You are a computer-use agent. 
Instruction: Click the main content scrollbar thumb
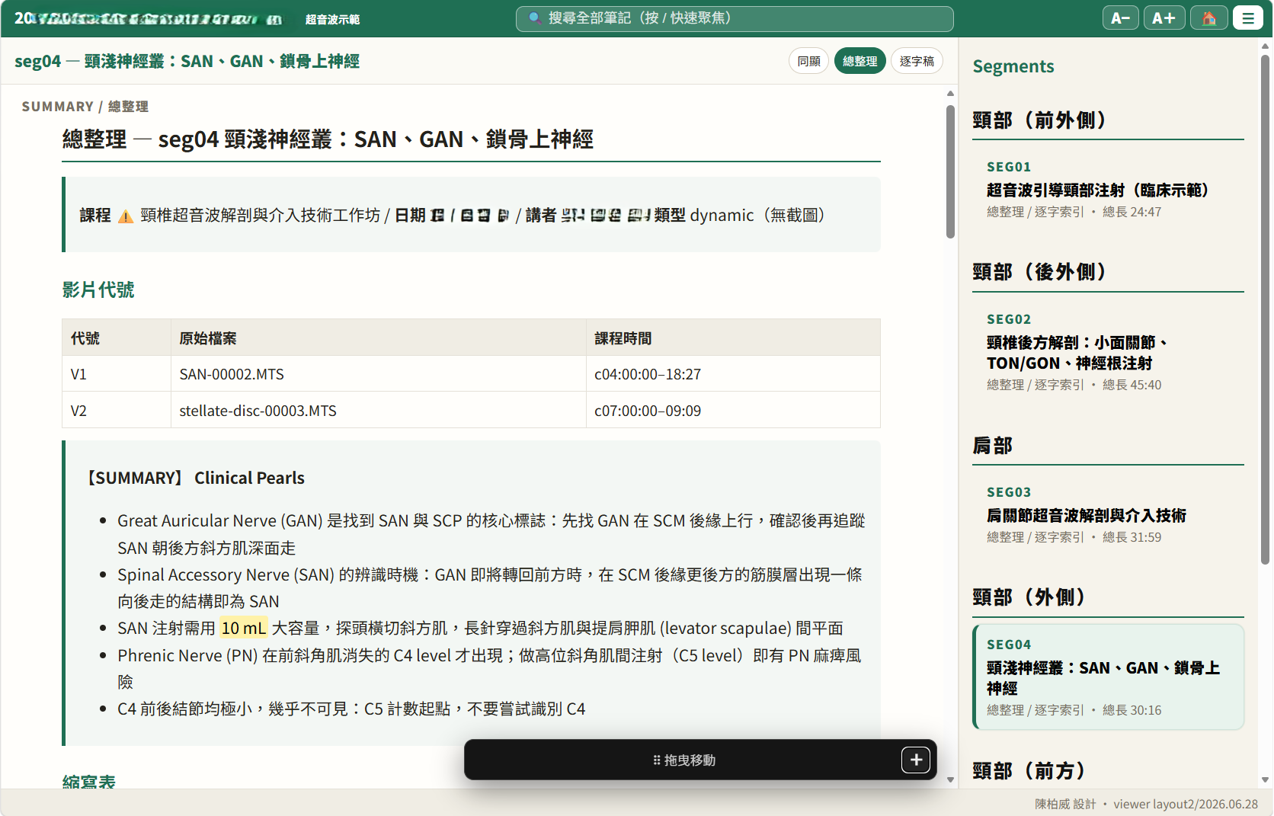(x=950, y=171)
